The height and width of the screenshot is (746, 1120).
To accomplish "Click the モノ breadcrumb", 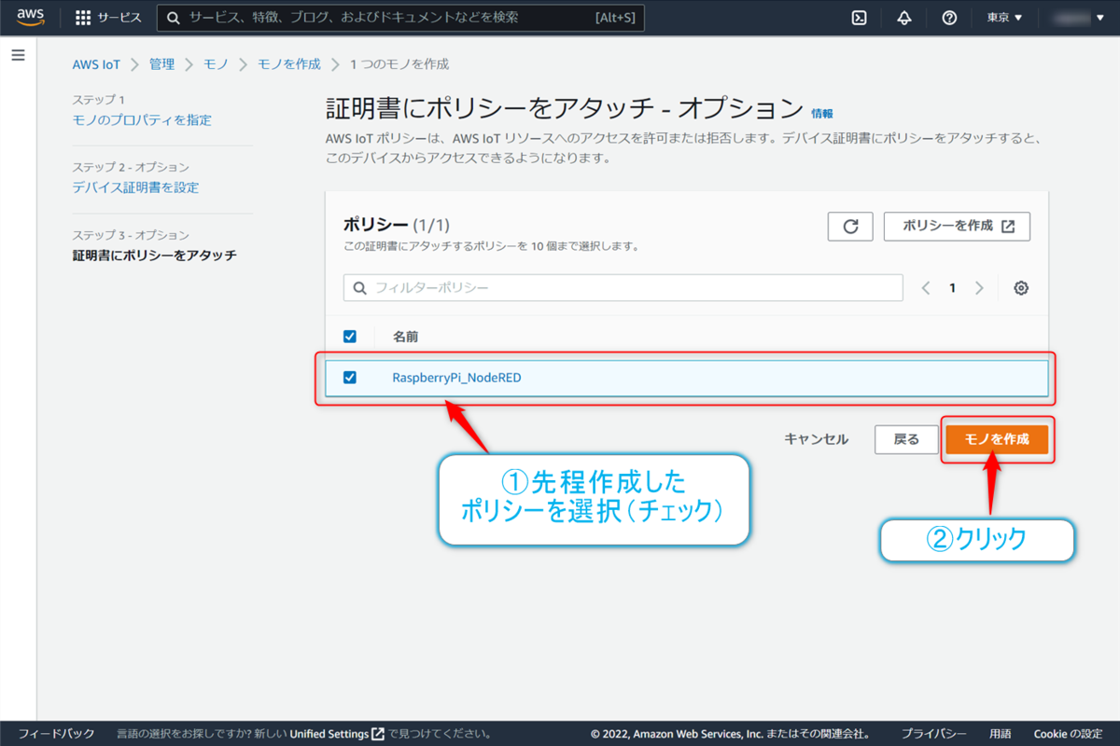I will pyautogui.click(x=216, y=64).
